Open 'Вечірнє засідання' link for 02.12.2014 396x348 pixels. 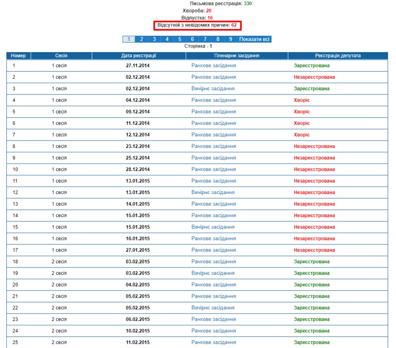point(213,89)
